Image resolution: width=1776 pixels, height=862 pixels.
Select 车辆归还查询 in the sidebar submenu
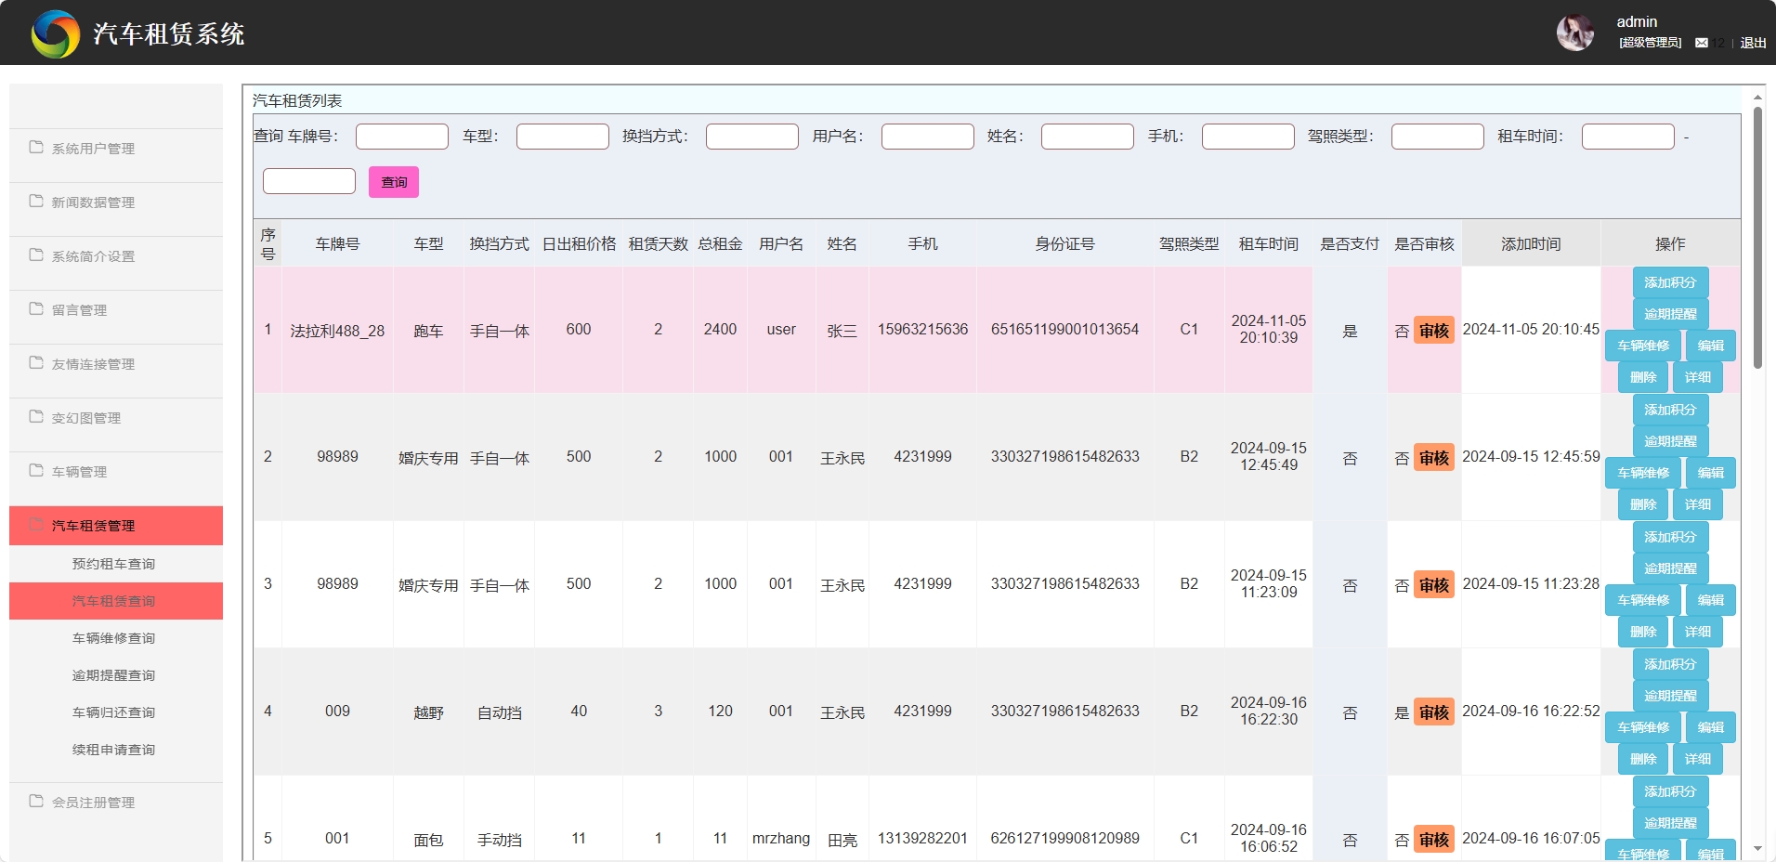[113, 712]
